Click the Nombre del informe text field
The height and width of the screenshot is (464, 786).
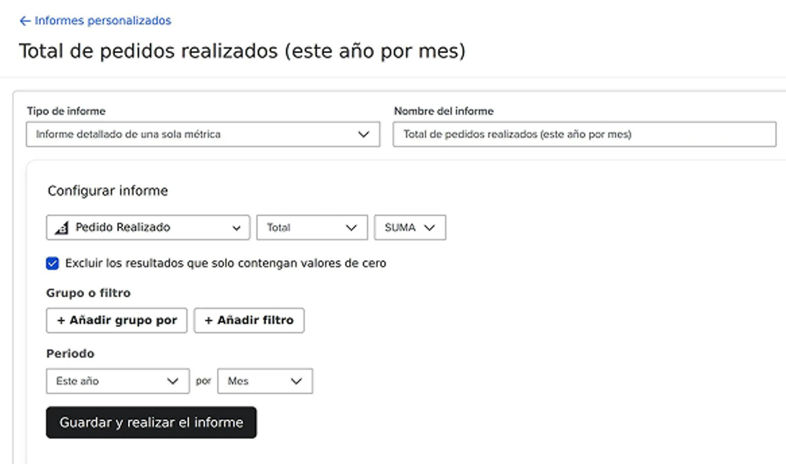point(584,135)
